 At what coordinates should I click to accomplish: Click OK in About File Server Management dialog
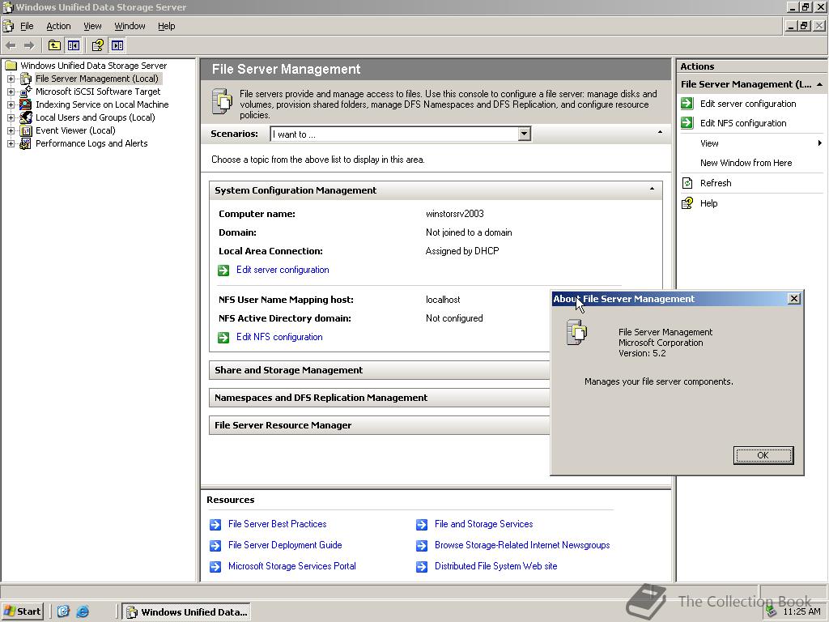(763, 455)
